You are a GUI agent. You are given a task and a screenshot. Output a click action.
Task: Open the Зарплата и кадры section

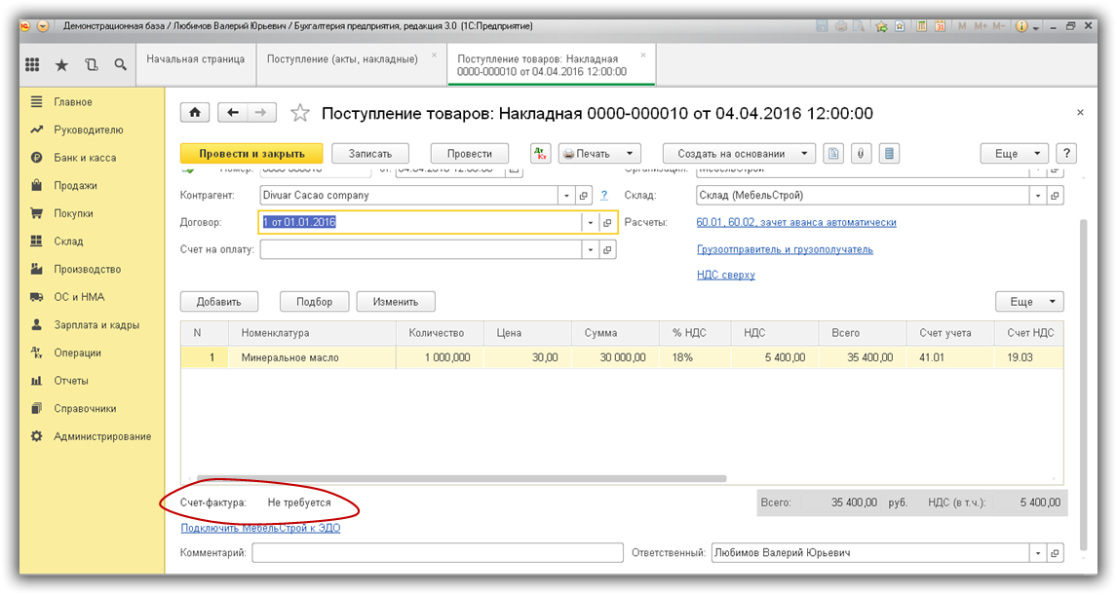[x=96, y=325]
